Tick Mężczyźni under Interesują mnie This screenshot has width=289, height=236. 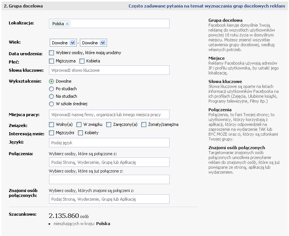[x=51, y=133]
